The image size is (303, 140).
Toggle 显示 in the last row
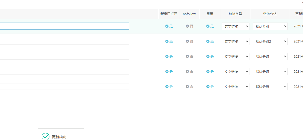click(x=210, y=87)
